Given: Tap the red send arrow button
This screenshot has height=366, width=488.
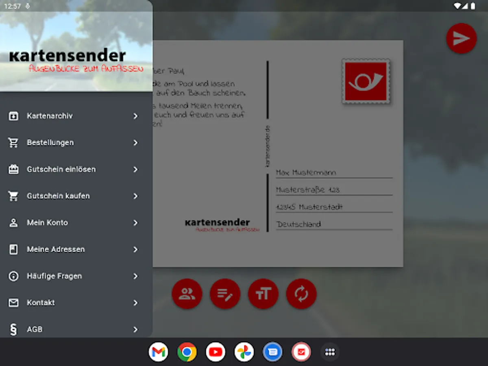Looking at the screenshot, I should (x=461, y=38).
